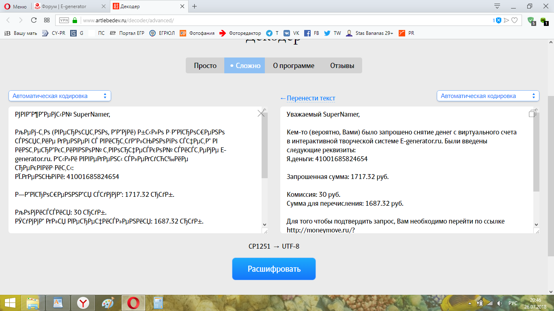The height and width of the screenshot is (311, 554).
Task: Open the Twitter TW bookmark
Action: coord(332,33)
